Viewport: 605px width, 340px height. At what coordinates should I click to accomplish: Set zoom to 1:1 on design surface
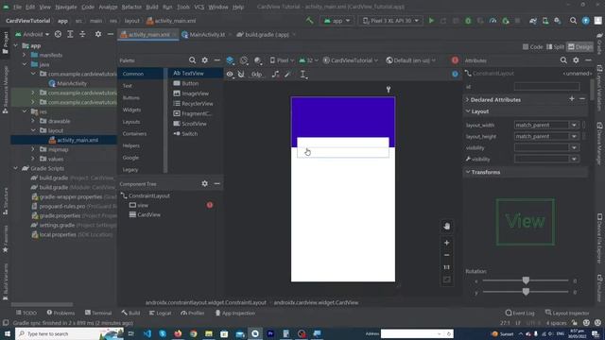[x=446, y=267]
